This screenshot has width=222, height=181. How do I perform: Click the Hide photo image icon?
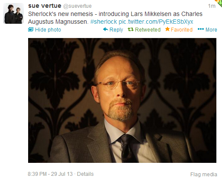pyautogui.click(x=31, y=29)
